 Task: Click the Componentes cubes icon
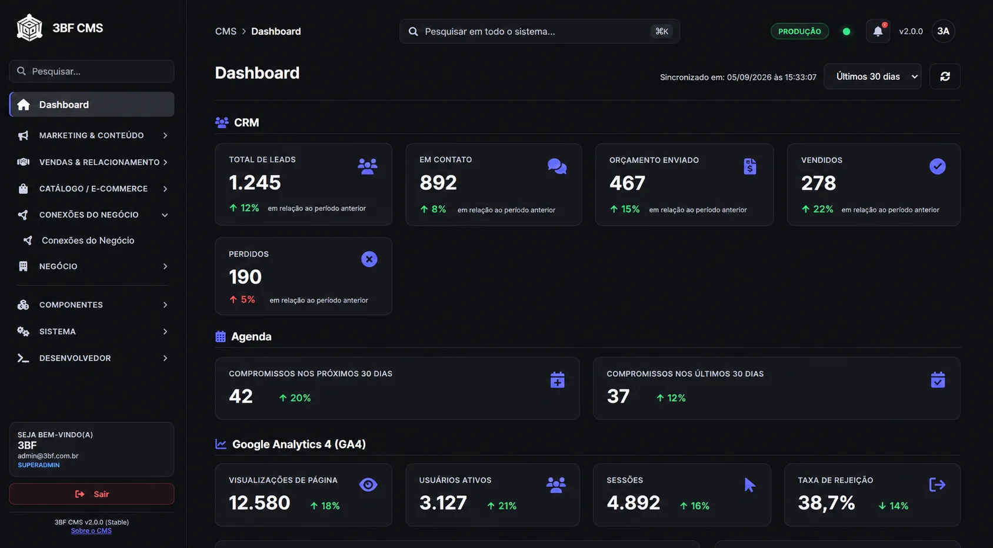pyautogui.click(x=23, y=305)
